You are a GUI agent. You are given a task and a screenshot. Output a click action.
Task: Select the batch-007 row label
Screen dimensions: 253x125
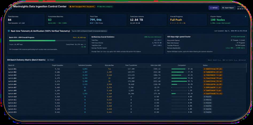coord(13,87)
